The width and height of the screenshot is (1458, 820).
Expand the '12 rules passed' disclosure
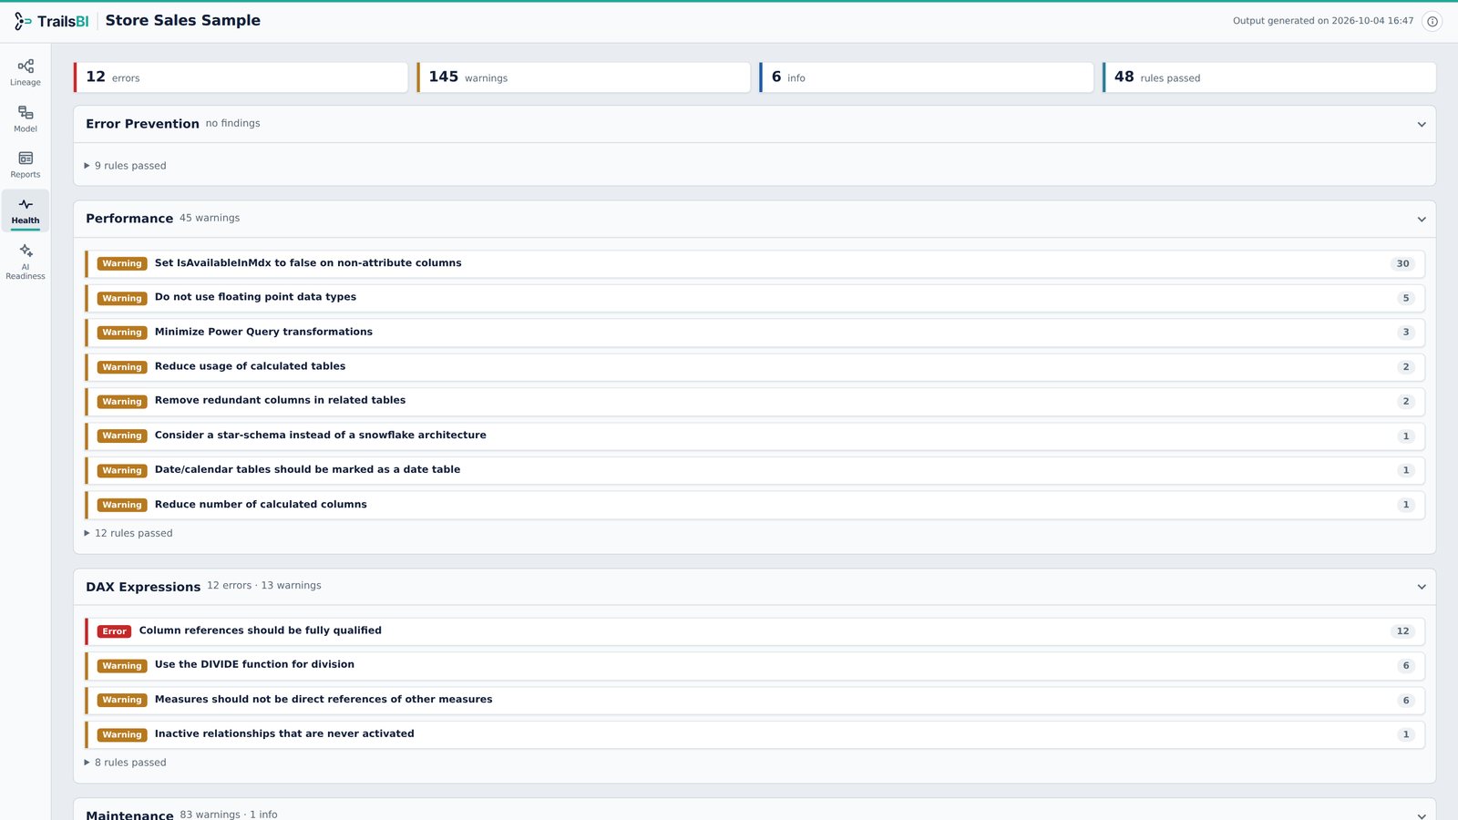pos(128,533)
